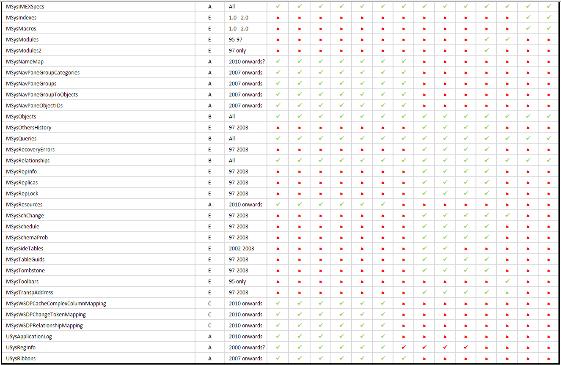The image size is (561, 365).
Task: Select the MSysTombstone table name
Action: [x=25, y=271]
